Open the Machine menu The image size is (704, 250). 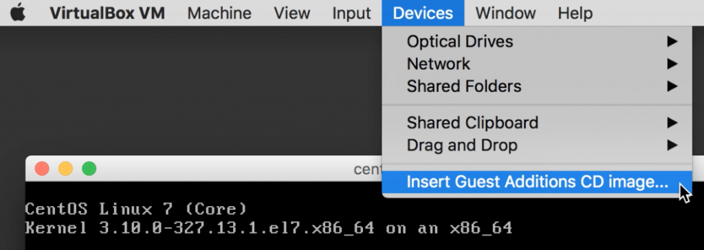[219, 13]
